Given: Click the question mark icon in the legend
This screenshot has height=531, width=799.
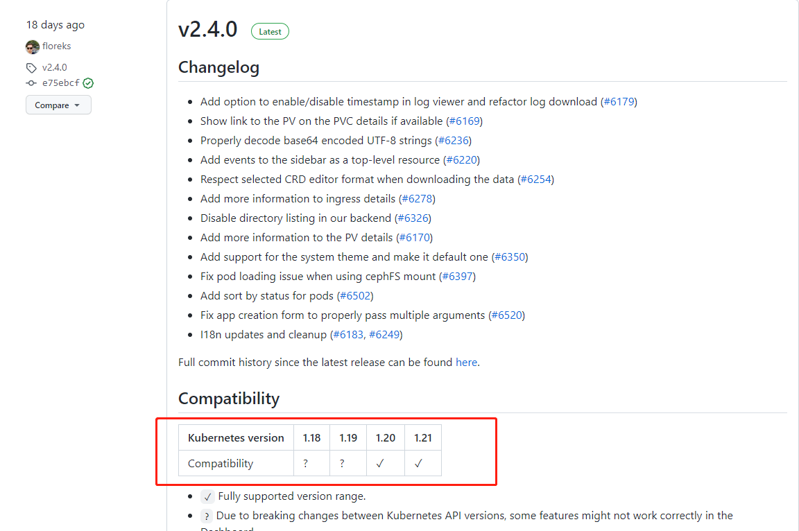Looking at the screenshot, I should click(207, 516).
